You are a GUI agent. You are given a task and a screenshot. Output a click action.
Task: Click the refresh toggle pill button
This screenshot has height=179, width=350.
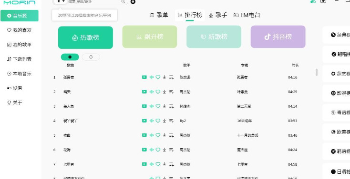91,57
